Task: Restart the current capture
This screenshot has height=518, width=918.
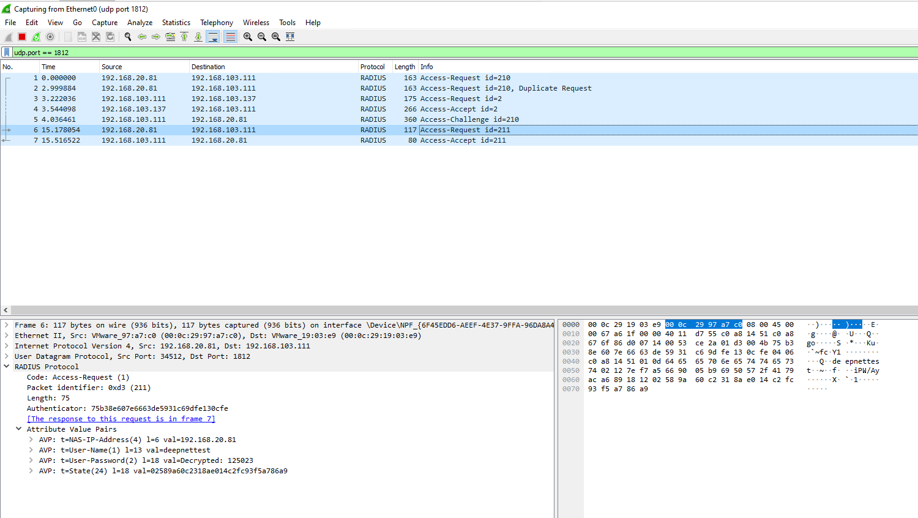Action: point(36,37)
